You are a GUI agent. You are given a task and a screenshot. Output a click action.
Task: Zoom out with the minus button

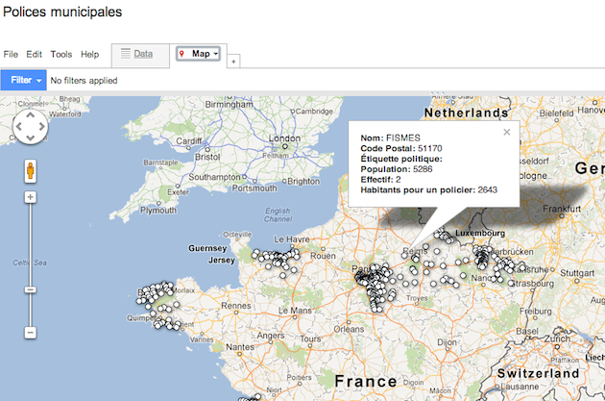coord(30,333)
